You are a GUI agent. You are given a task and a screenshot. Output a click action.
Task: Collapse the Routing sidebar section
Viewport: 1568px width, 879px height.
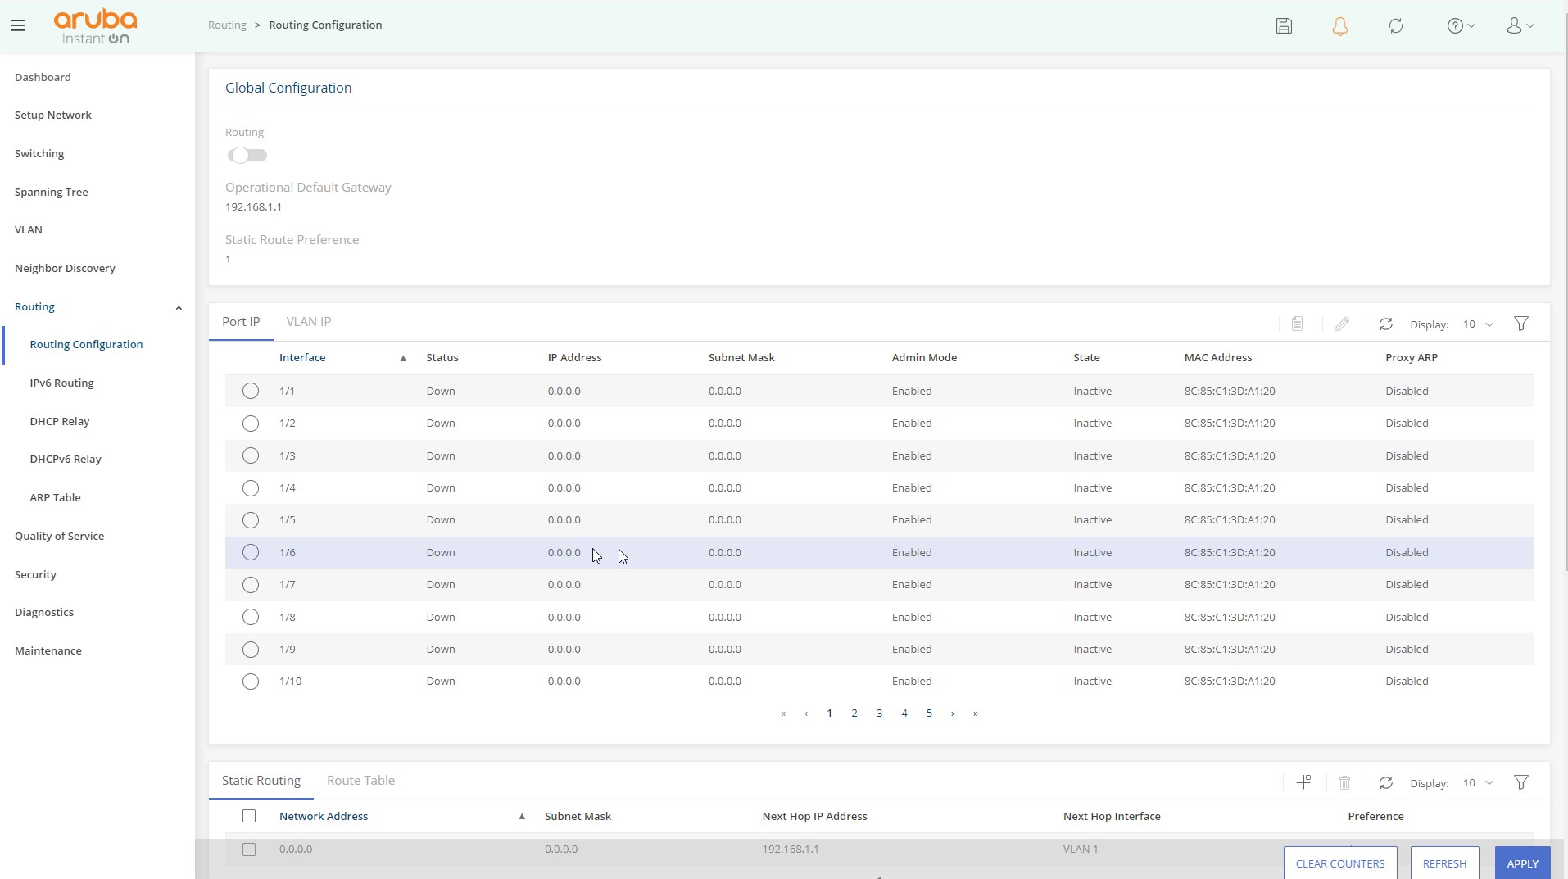coord(179,307)
